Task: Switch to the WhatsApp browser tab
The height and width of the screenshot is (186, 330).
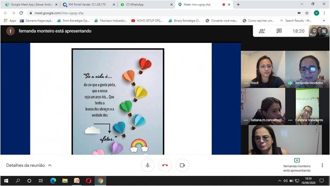Action: coord(143,4)
